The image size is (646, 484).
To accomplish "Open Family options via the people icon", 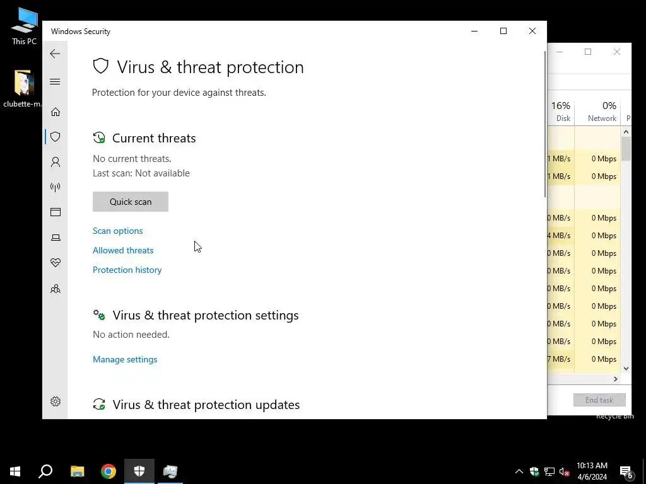I will tap(56, 289).
